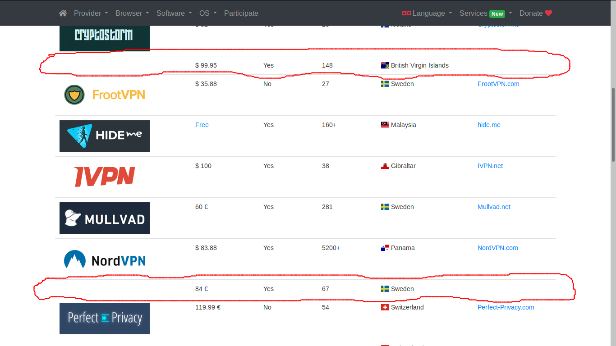This screenshot has height=346, width=616.
Task: Click the Free price link for hide.me
Action: (x=202, y=125)
